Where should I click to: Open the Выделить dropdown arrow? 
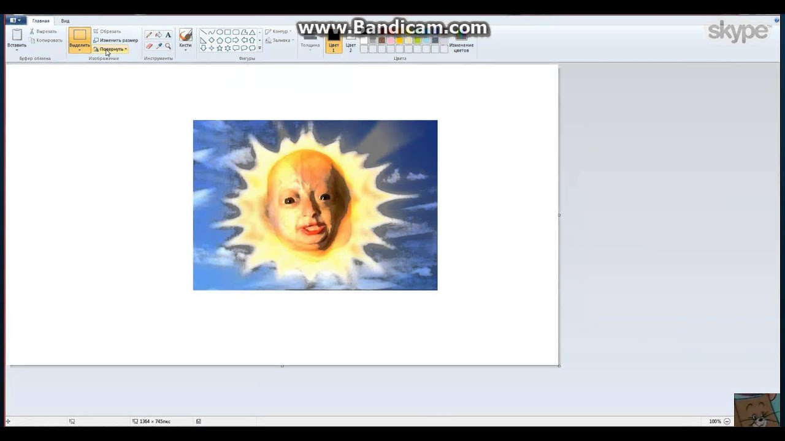[80, 50]
